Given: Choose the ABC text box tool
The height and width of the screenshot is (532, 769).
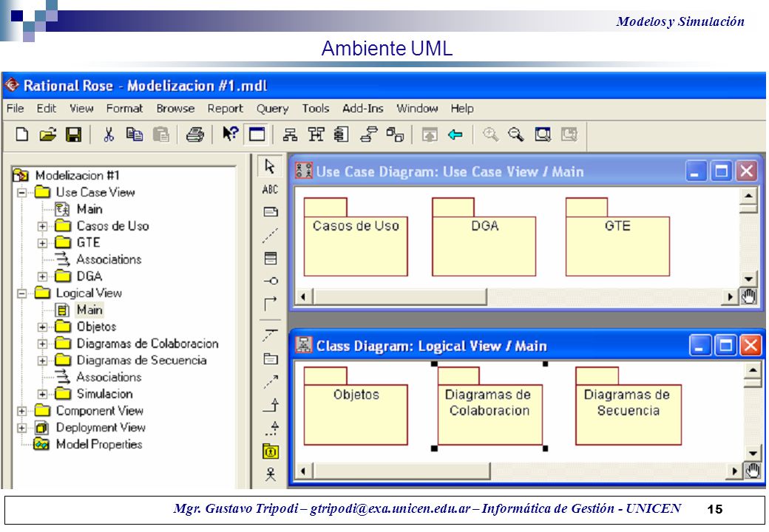Looking at the screenshot, I should (270, 189).
